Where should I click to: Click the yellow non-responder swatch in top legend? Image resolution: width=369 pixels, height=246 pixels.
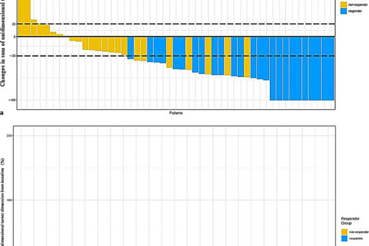(x=344, y=4)
